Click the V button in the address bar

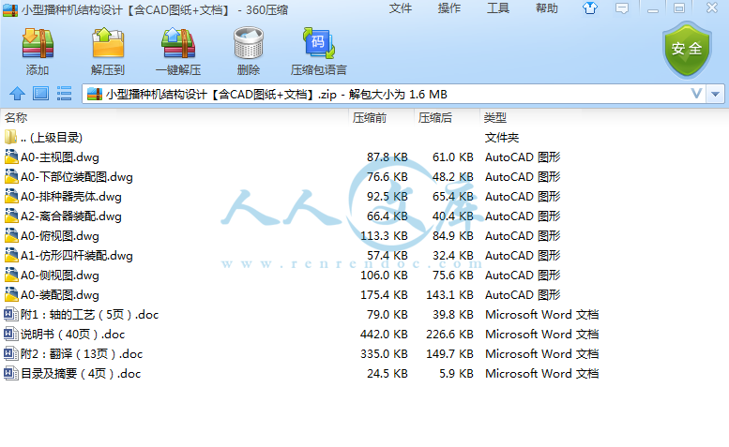(696, 95)
